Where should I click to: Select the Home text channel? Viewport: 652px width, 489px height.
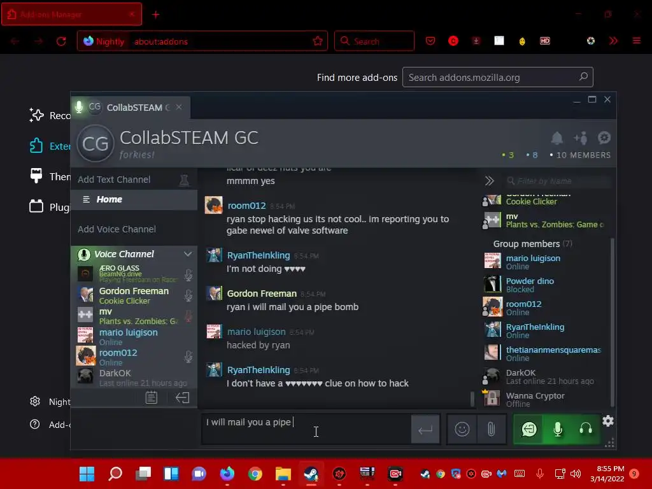point(134,199)
